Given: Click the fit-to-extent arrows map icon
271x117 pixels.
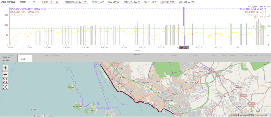Looking at the screenshot, I should tap(5, 80).
